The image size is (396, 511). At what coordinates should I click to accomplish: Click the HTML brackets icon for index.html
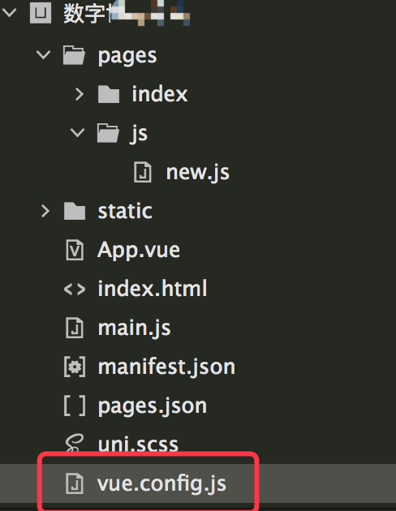pos(75,289)
